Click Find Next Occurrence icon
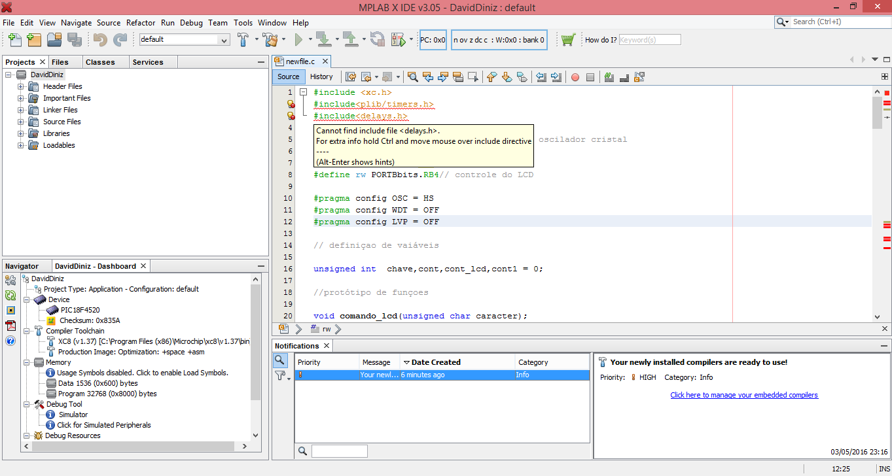The height and width of the screenshot is (476, 892). coord(443,77)
